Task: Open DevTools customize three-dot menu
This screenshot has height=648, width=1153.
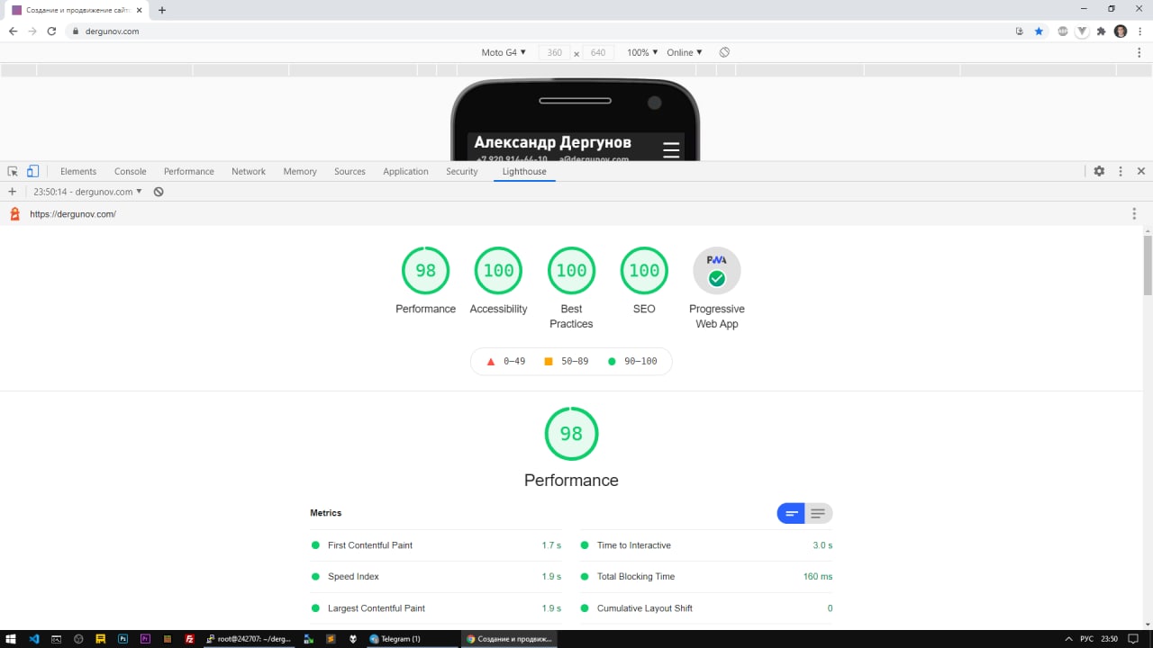Action: tap(1121, 171)
